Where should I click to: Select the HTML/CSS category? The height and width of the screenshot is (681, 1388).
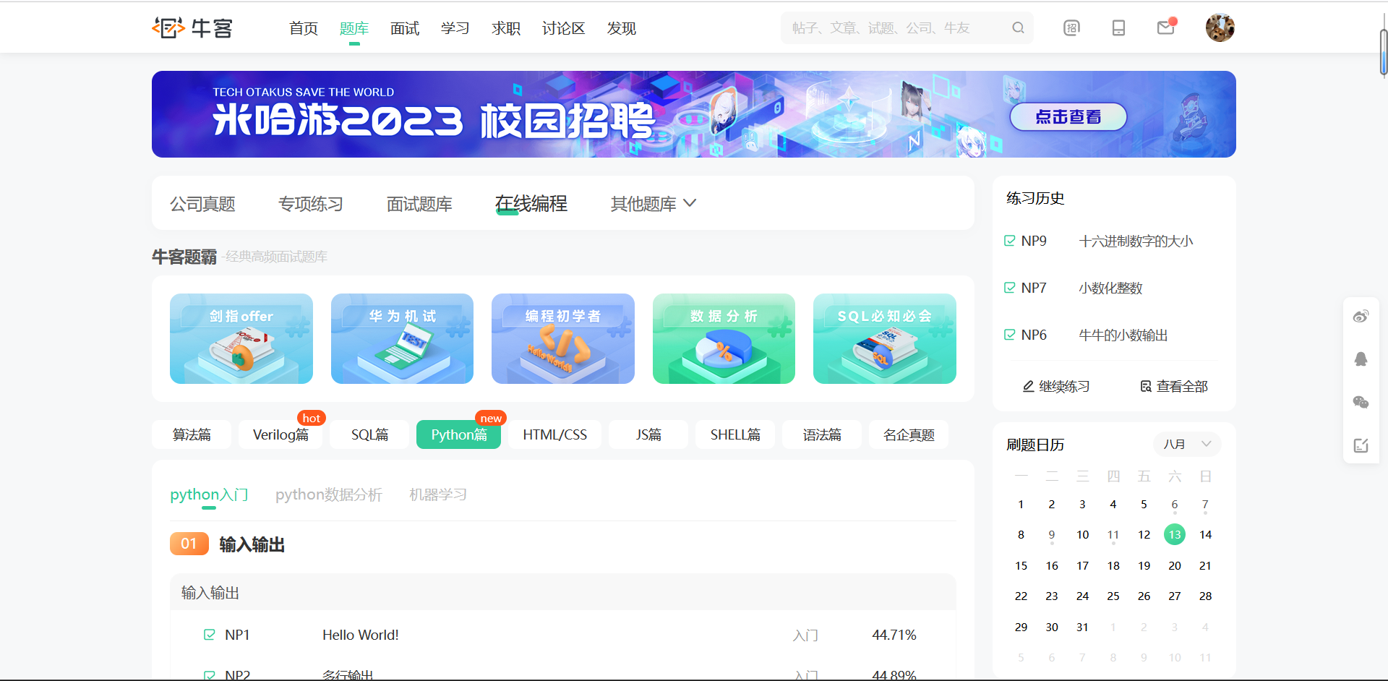point(554,434)
